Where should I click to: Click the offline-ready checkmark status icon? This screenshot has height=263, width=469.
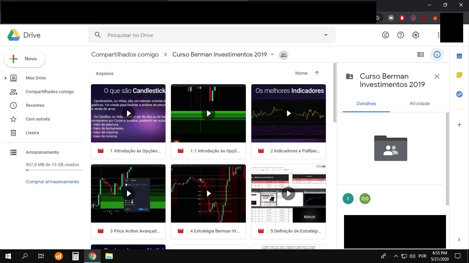(386, 35)
